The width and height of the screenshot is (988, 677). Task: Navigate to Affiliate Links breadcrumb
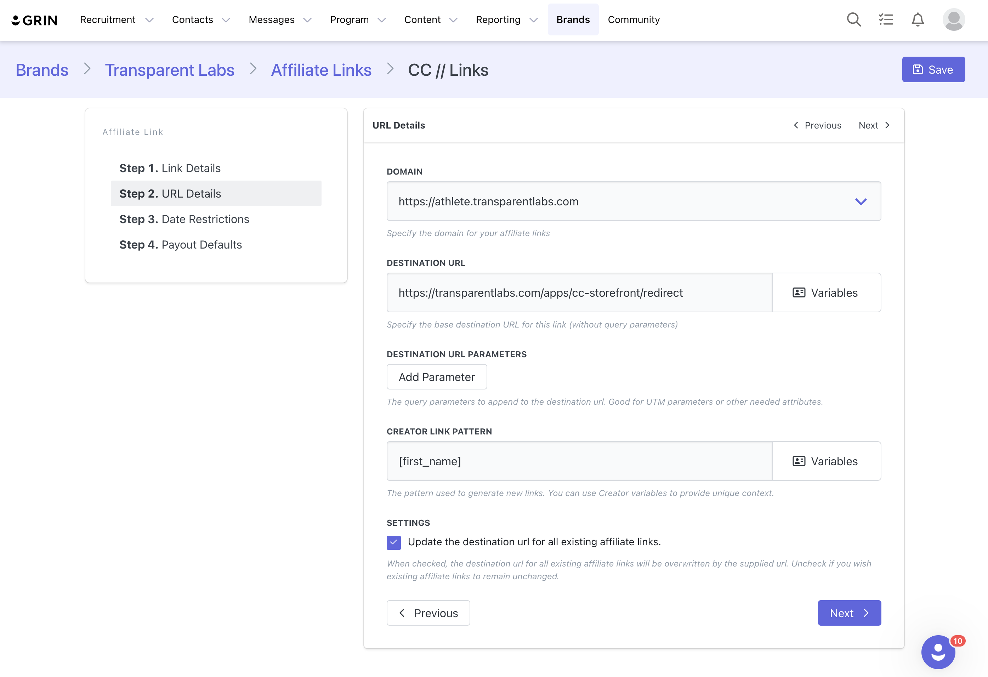321,70
